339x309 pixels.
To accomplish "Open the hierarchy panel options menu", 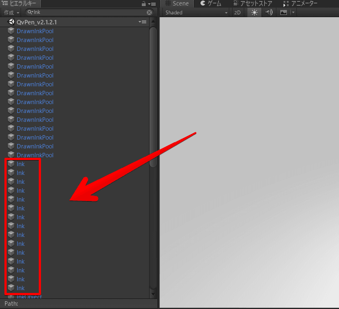I will 152,4.
